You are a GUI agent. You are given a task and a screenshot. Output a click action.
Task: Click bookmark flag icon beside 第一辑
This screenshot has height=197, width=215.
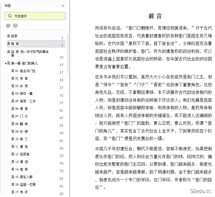pyautogui.click(x=9, y=63)
